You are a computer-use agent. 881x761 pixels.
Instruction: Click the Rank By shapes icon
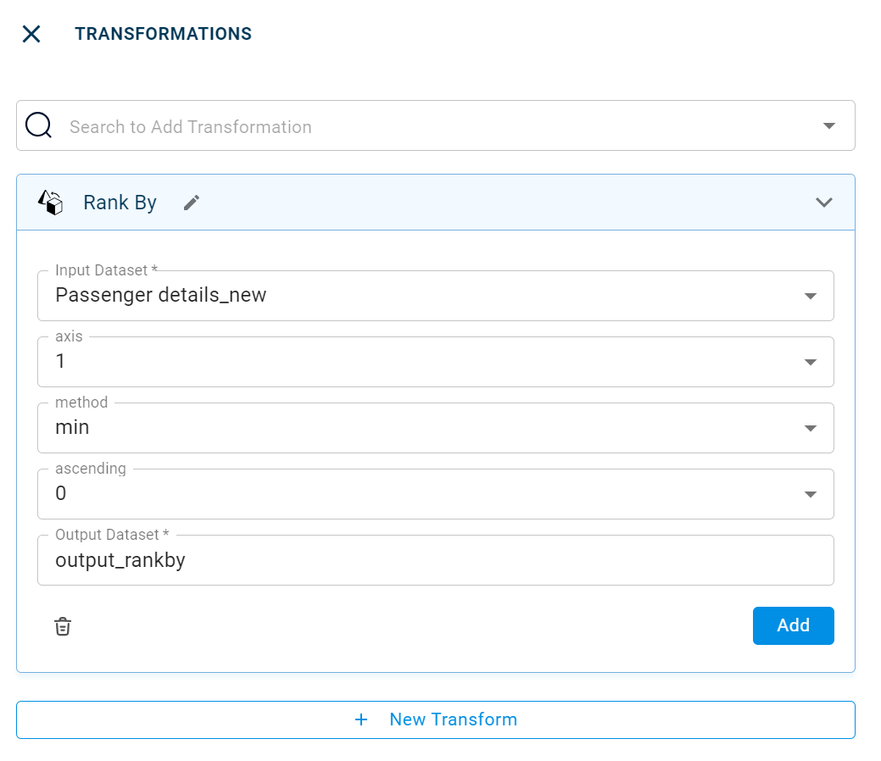click(51, 203)
